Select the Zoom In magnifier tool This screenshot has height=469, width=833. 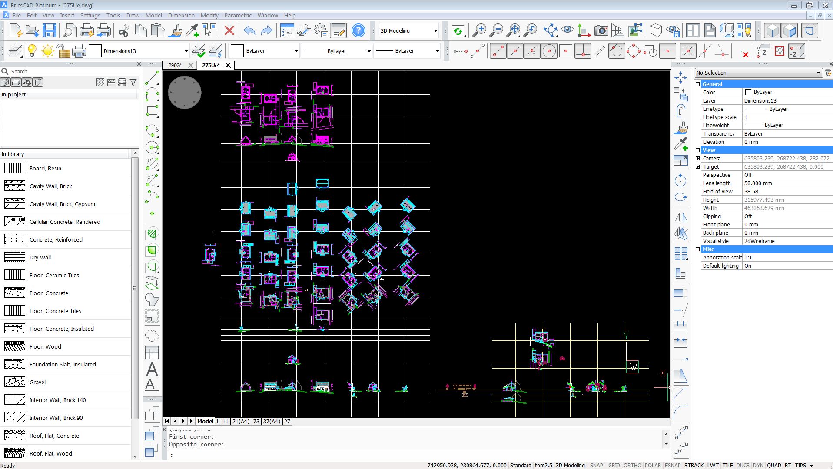tap(479, 31)
